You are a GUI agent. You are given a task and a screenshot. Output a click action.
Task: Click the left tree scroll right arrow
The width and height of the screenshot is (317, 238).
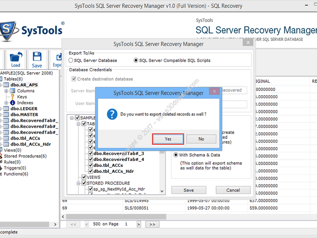tap(55, 224)
